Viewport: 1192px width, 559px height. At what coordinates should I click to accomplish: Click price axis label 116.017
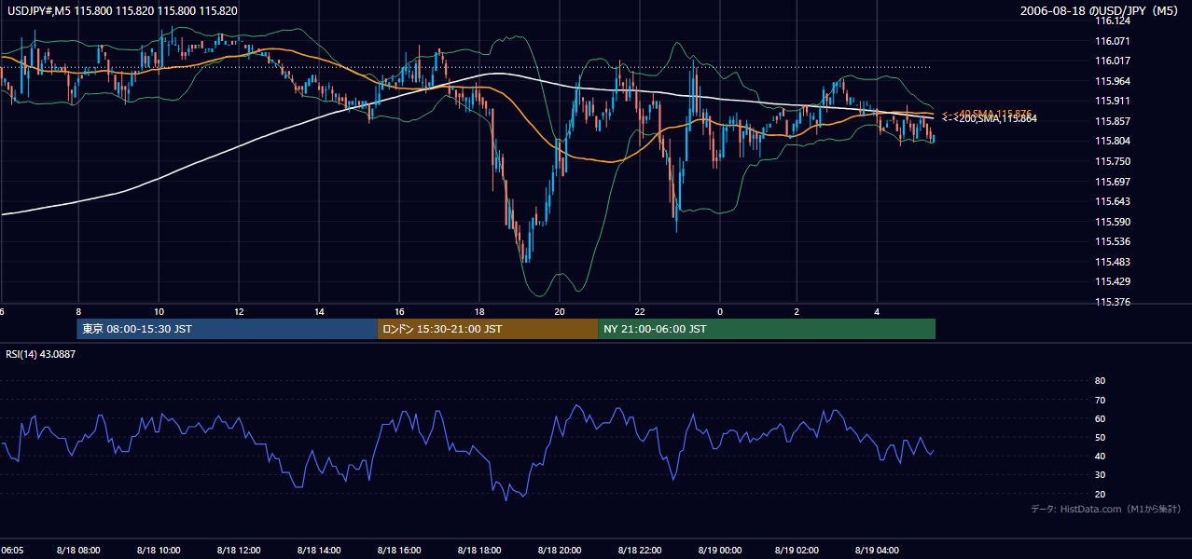tap(1113, 61)
